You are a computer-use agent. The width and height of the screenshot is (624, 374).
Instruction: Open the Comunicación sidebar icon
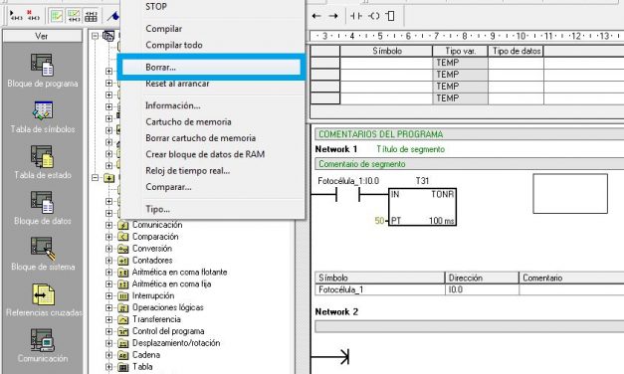point(42,346)
